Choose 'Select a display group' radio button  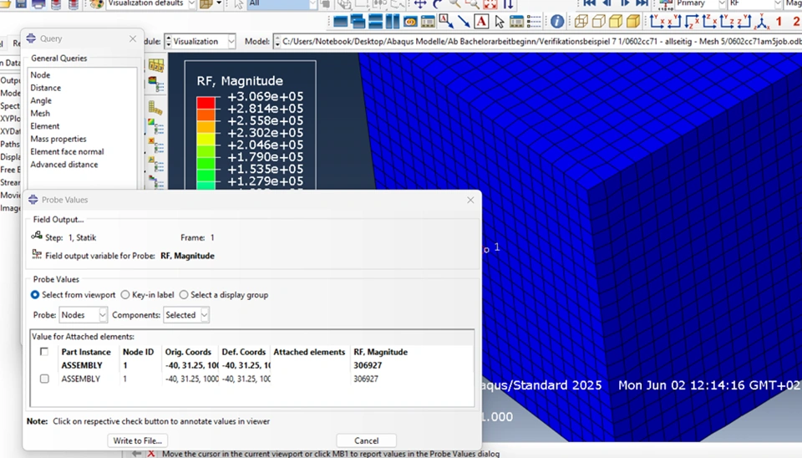tap(184, 295)
